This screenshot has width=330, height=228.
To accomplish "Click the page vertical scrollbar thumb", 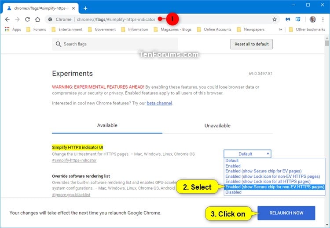I will 327,43.
